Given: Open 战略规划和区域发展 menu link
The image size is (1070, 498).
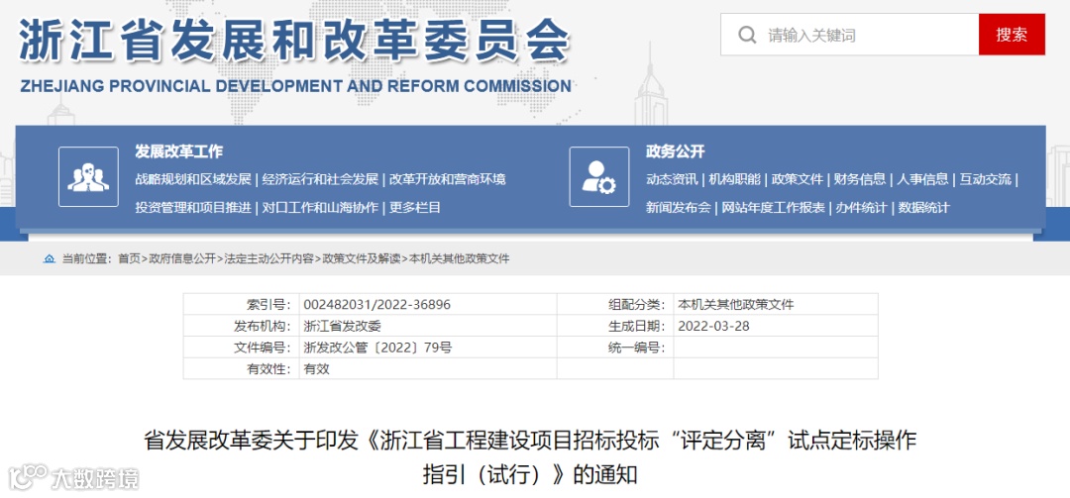Looking at the screenshot, I should pyautogui.click(x=193, y=179).
